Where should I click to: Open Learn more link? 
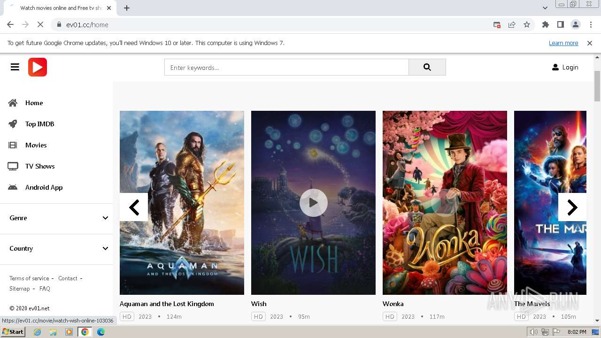click(563, 43)
